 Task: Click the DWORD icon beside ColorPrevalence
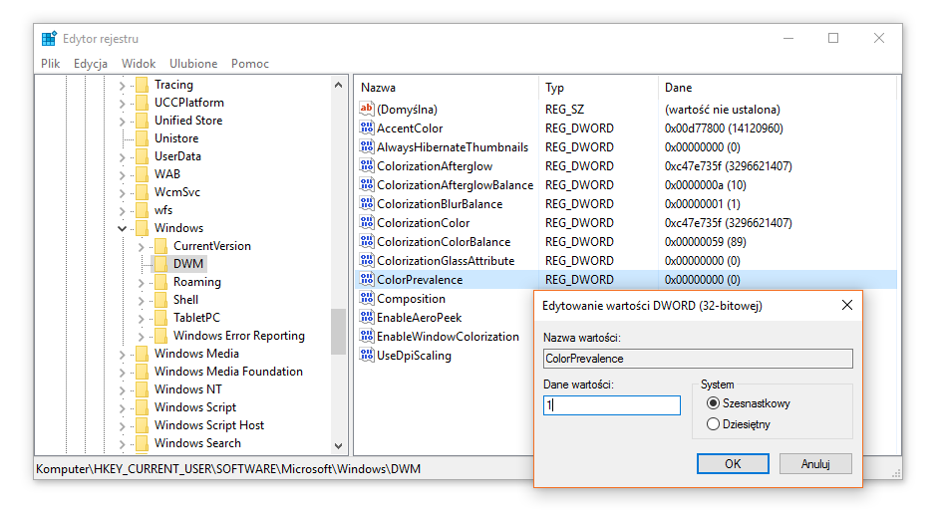point(367,279)
